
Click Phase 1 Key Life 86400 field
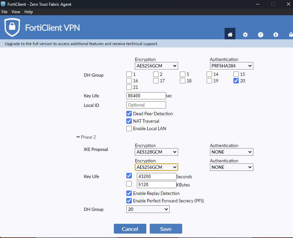[x=146, y=96]
